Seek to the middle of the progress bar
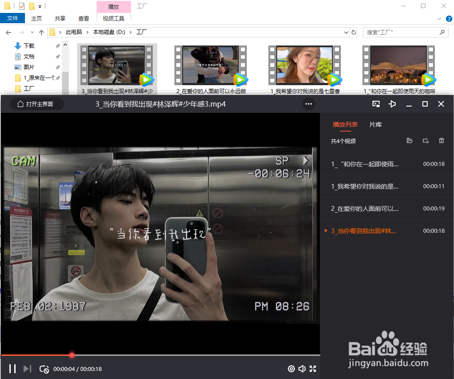 coord(161,355)
